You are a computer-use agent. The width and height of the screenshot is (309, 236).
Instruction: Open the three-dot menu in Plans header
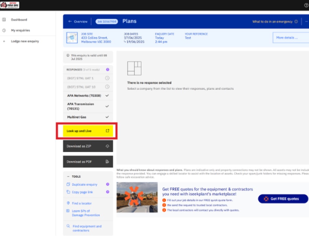point(306,22)
